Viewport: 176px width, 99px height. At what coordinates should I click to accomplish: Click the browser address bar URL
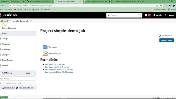point(38,5)
